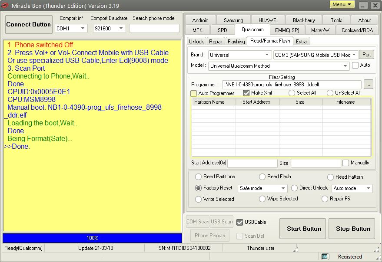Switch to the SPD tab
382x262 pixels.
(x=223, y=30)
